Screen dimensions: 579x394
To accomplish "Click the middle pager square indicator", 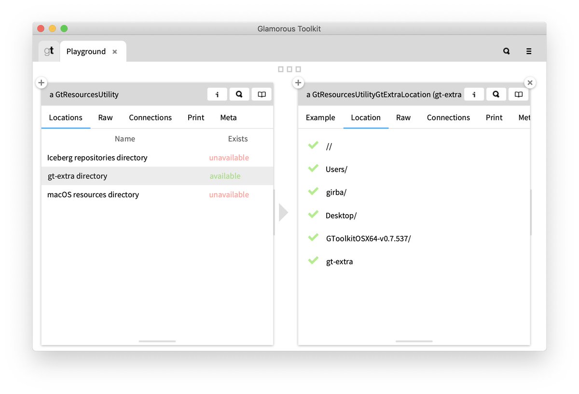I will [x=289, y=69].
